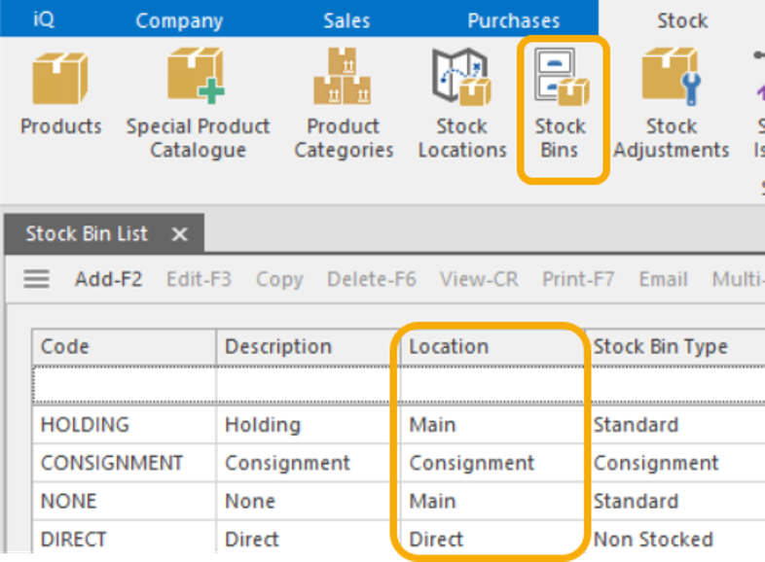Click Print-F7 button
This screenshot has height=562, width=765.
click(x=578, y=279)
